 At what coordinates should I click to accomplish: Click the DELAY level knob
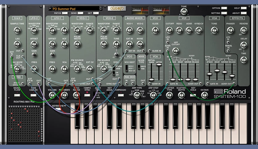coord(244,45)
